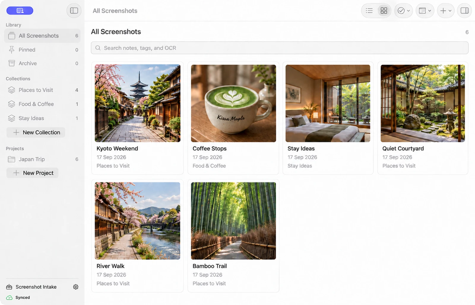
Task: Open the Coffee Stops matcha latte thumbnail
Action: [233, 103]
